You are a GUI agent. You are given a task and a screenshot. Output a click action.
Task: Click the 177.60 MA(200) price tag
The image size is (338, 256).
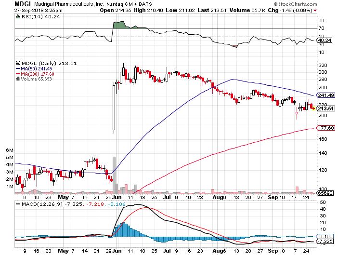click(x=325, y=128)
